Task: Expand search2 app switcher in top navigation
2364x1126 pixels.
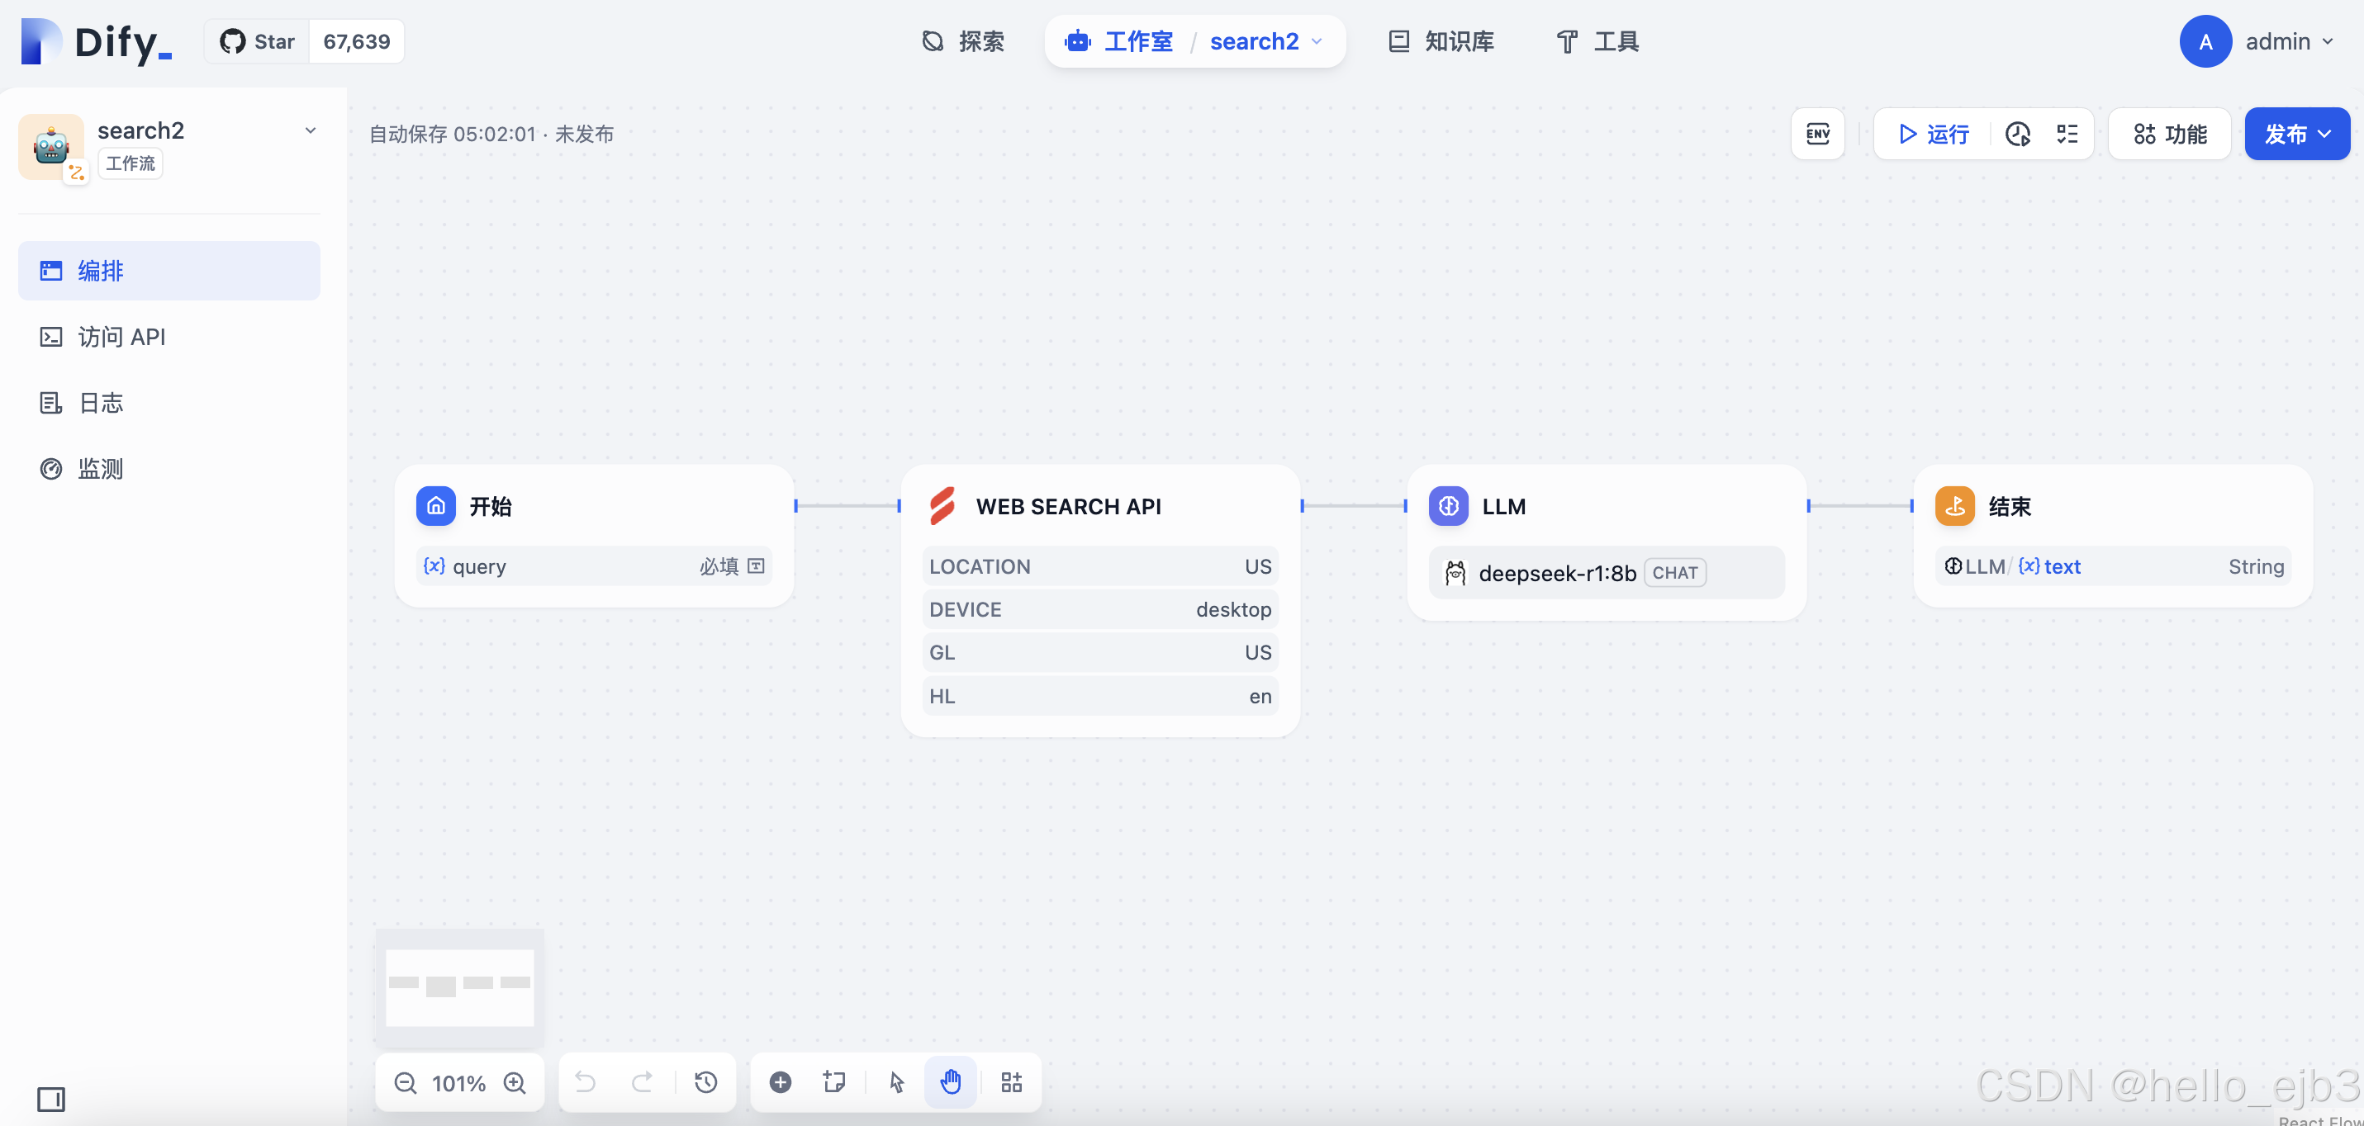Action: point(1265,41)
